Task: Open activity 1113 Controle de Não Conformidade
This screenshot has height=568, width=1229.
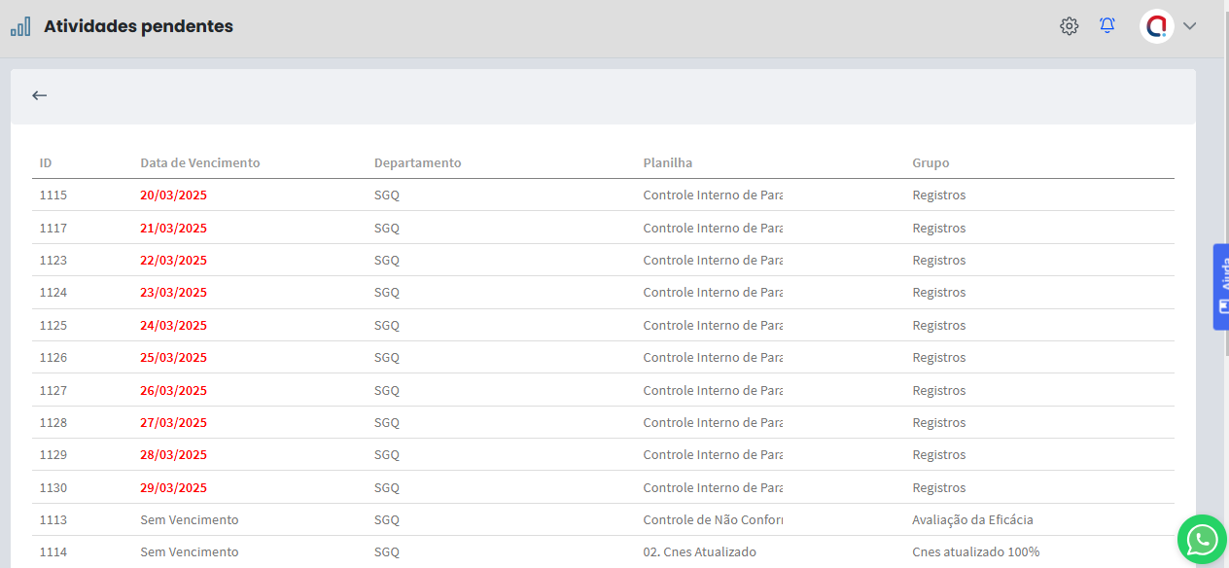Action: click(x=712, y=520)
